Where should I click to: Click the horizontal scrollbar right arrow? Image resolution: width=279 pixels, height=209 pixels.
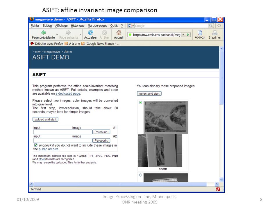pyautogui.click(x=217, y=184)
